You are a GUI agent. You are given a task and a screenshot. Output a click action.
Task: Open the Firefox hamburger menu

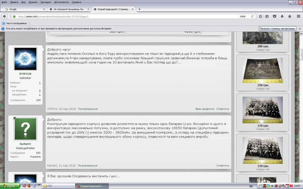[298, 16]
